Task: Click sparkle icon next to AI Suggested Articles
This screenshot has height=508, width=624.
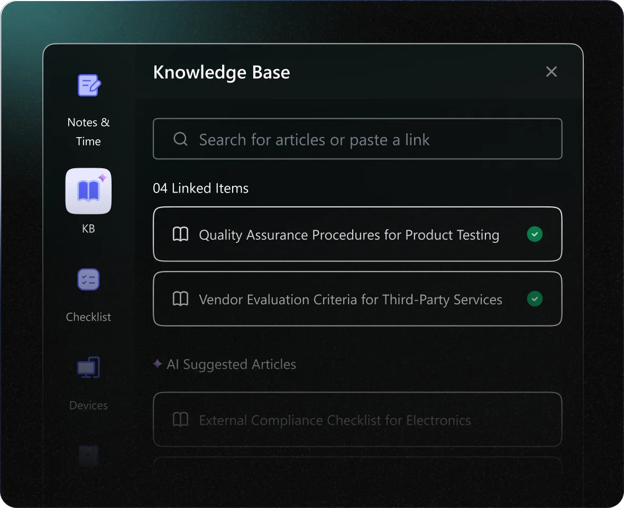Action: 157,364
